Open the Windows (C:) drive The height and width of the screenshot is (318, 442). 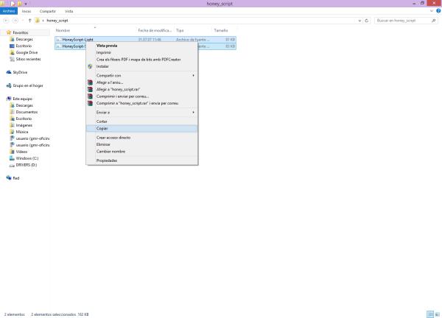[27, 158]
